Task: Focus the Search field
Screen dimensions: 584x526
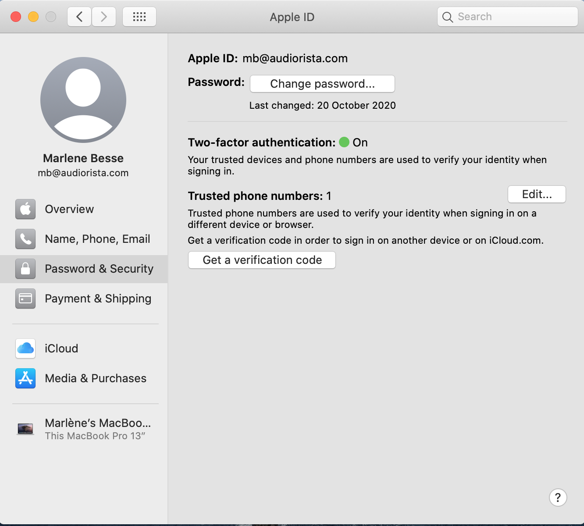Action: pyautogui.click(x=508, y=17)
